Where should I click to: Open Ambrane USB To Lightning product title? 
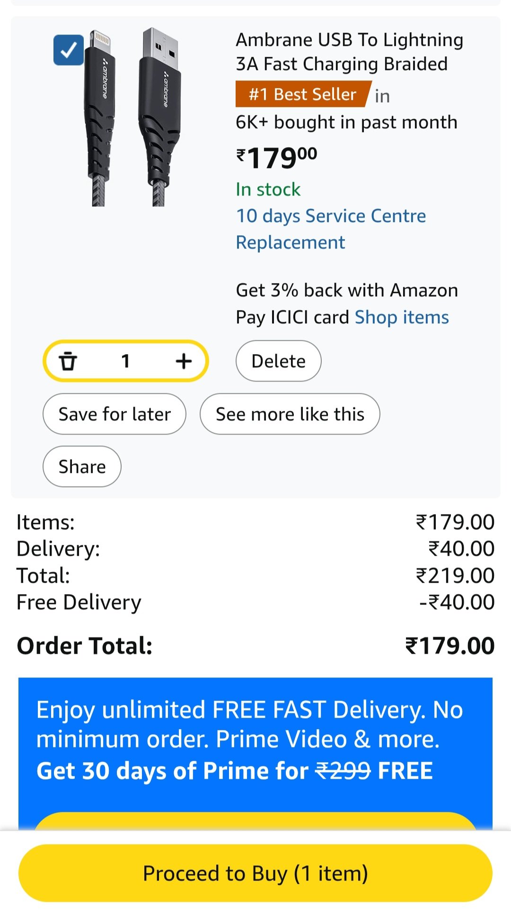pos(349,52)
